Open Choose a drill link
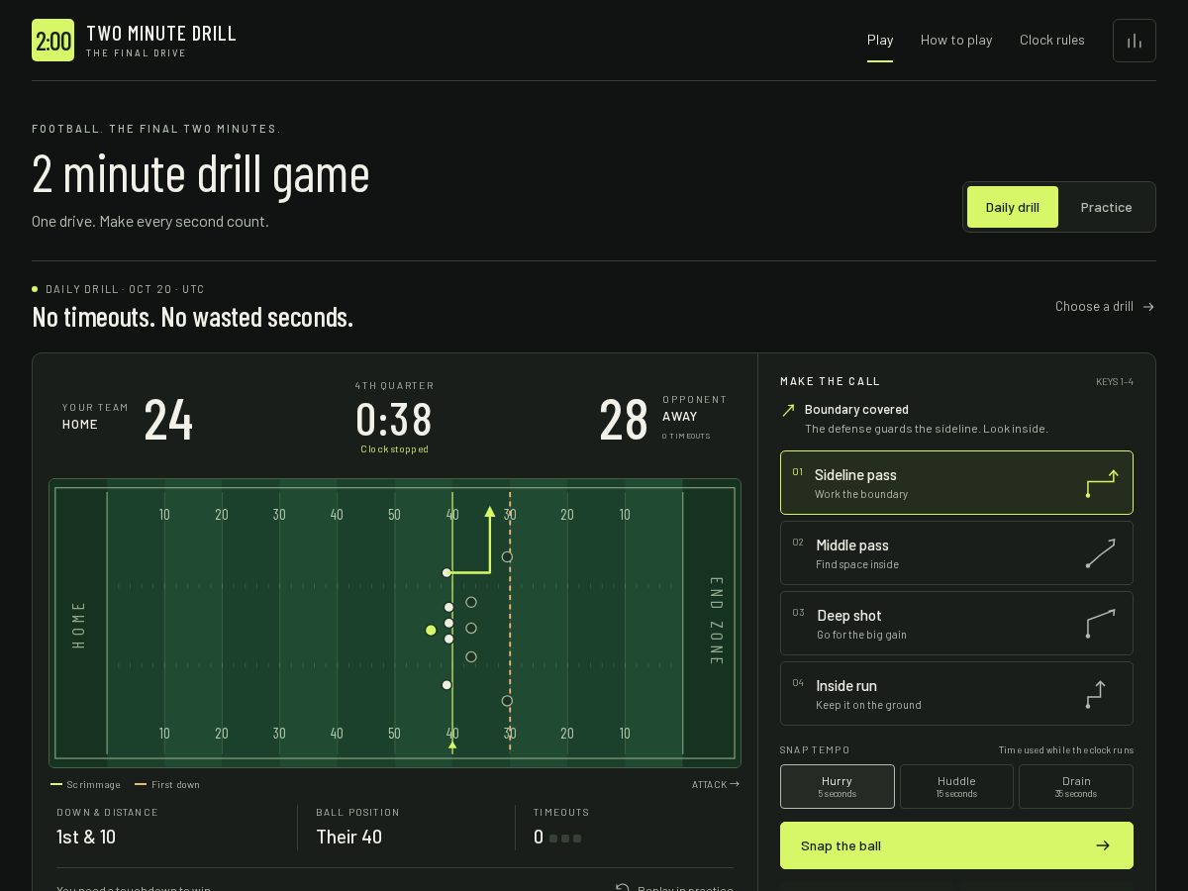The height and width of the screenshot is (891, 1188). (x=1105, y=307)
